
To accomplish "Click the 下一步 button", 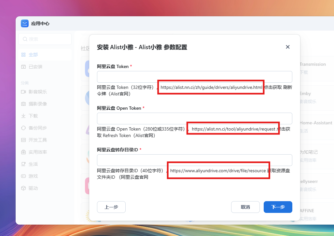I will pyautogui.click(x=278, y=207).
